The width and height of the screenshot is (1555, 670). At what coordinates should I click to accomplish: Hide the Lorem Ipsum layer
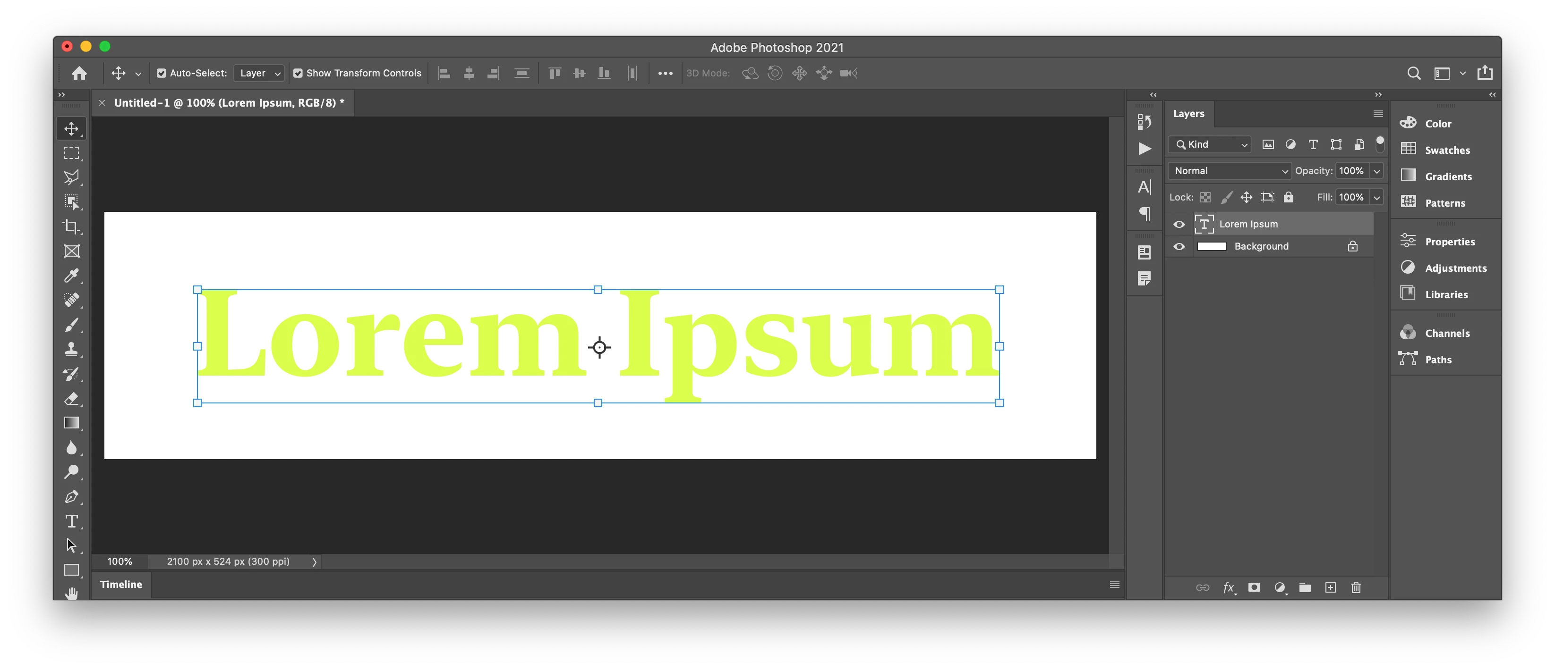tap(1179, 224)
